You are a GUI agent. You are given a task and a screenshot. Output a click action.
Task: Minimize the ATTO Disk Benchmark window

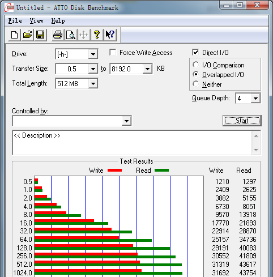click(227, 5)
